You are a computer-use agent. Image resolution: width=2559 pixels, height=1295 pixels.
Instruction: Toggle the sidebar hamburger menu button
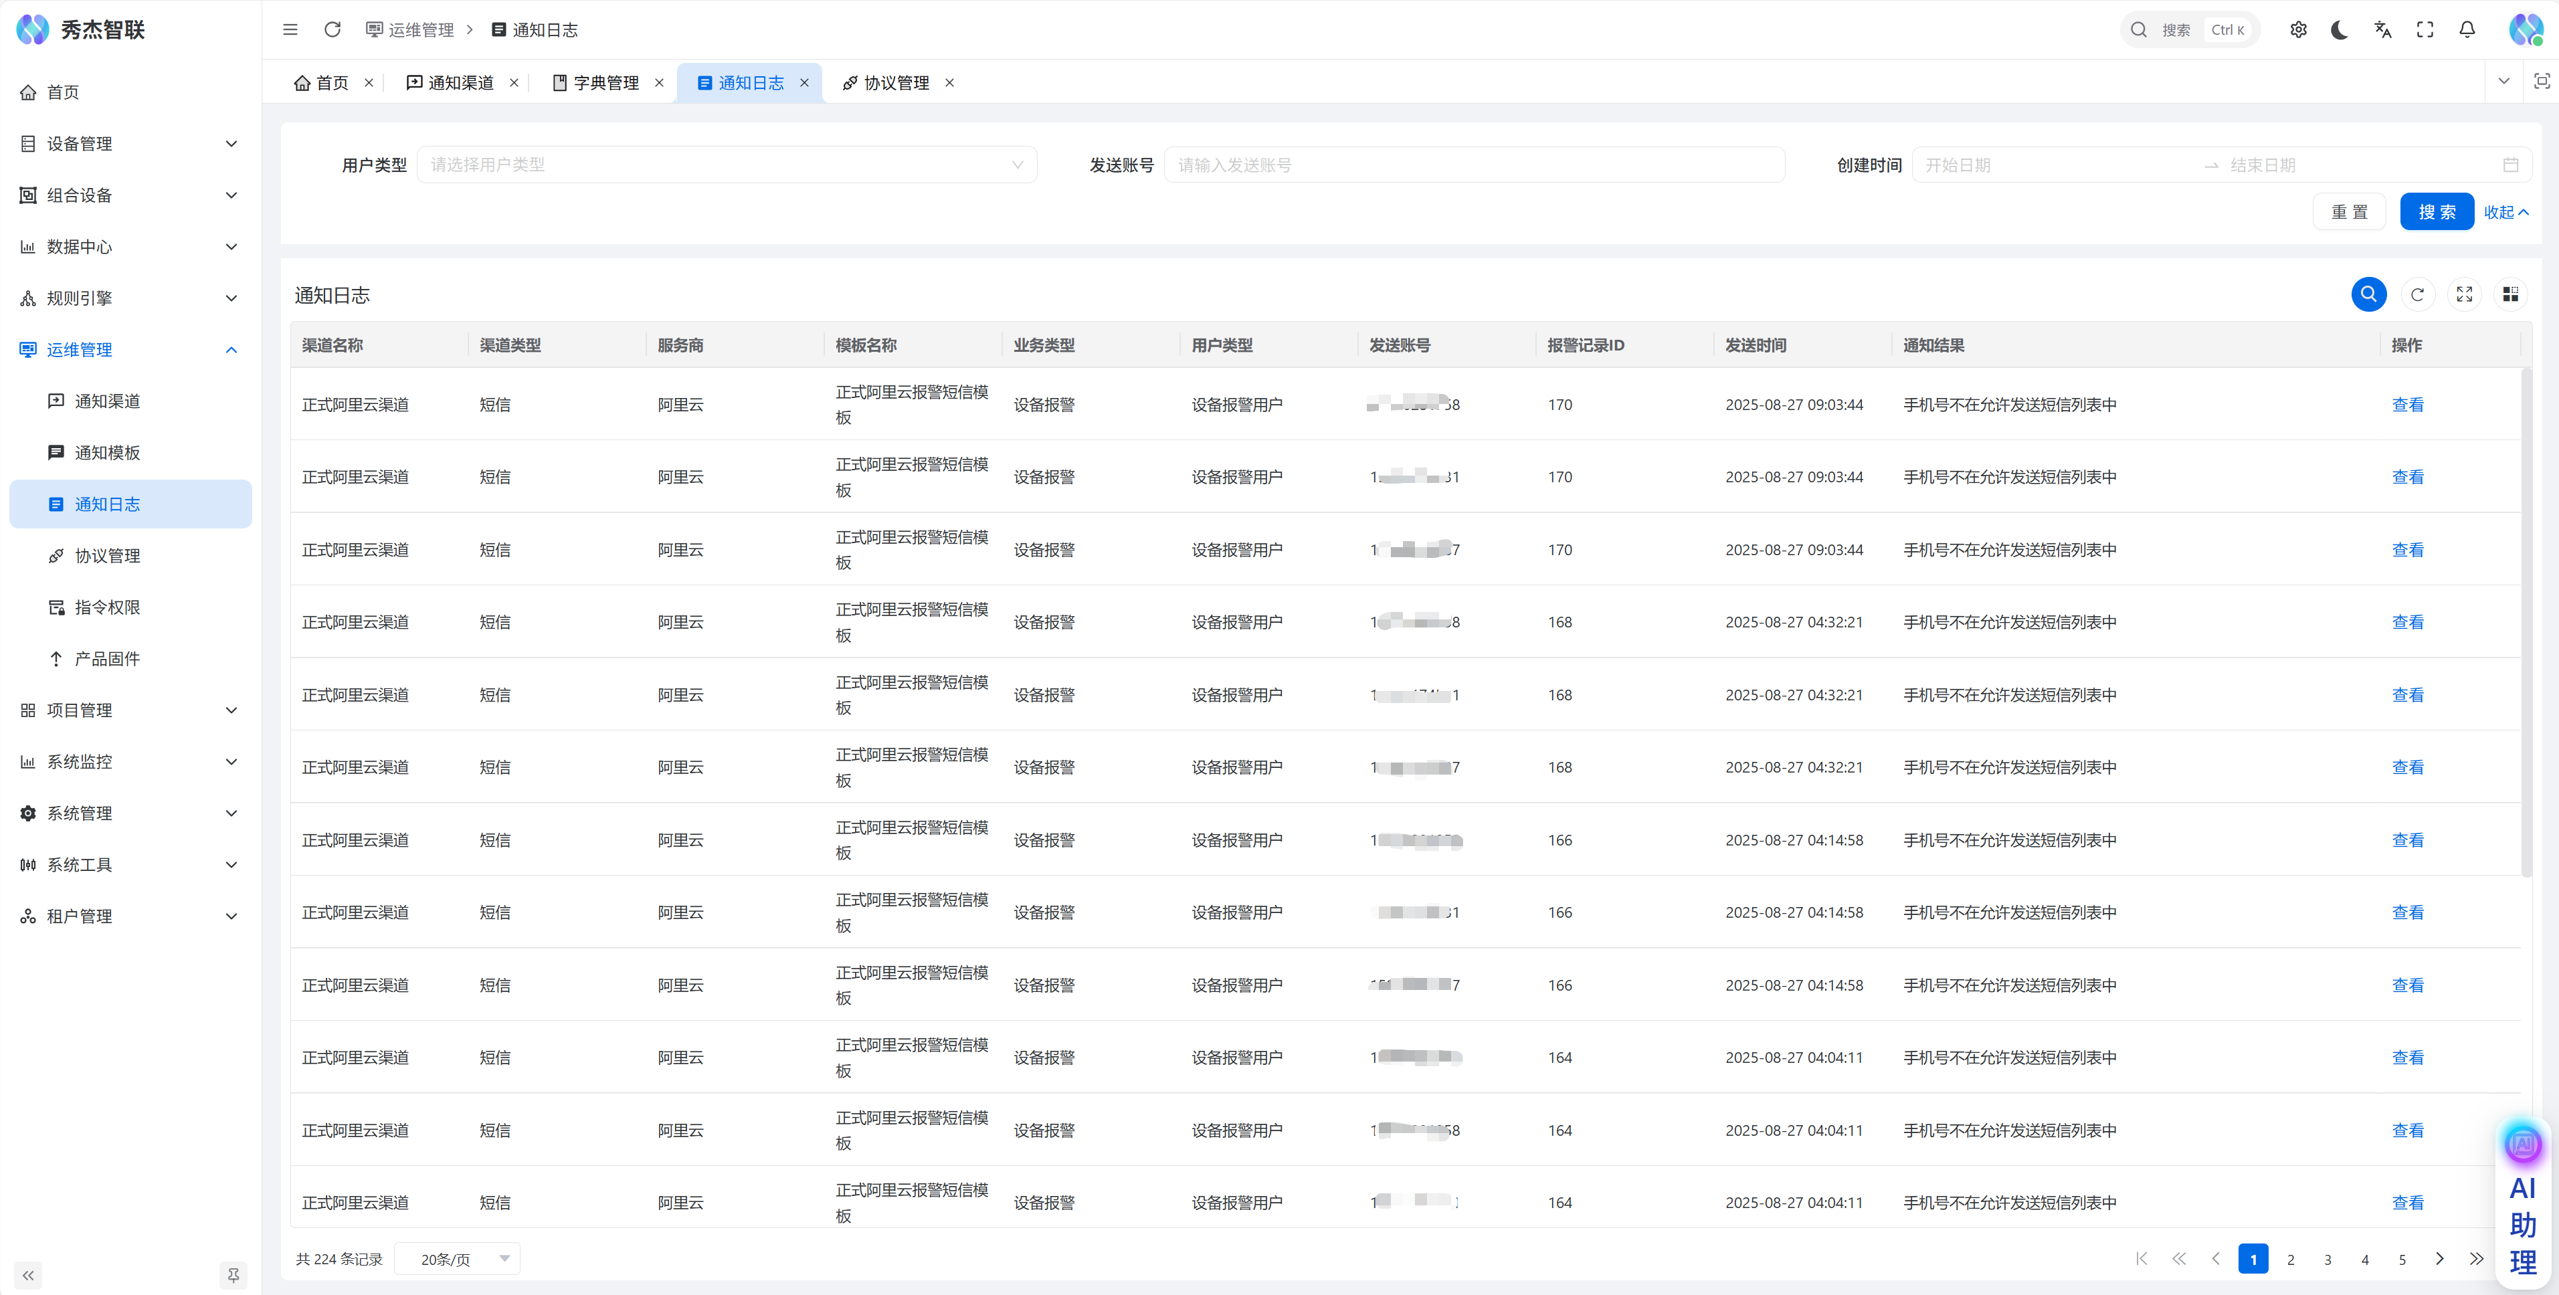290,30
